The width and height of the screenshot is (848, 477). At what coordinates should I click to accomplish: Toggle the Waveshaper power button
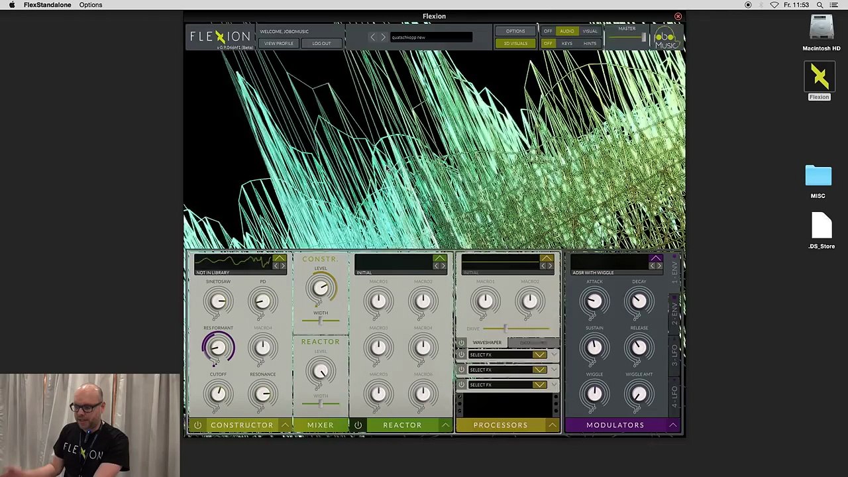(462, 343)
